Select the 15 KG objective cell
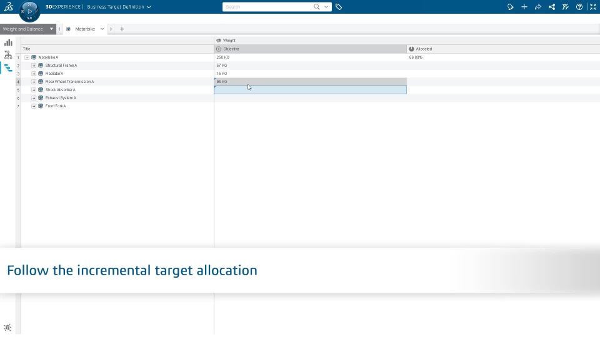 pos(311,74)
